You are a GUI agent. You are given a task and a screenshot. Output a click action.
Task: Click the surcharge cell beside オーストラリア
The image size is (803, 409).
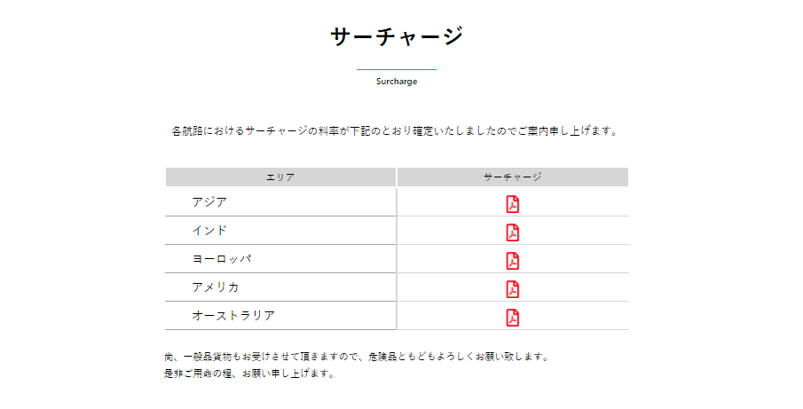click(x=513, y=316)
